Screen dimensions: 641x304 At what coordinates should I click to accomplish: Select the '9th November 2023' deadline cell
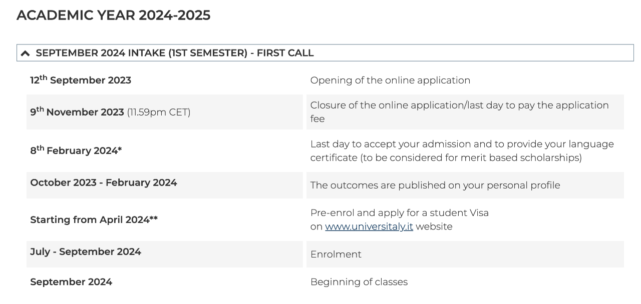pos(165,112)
